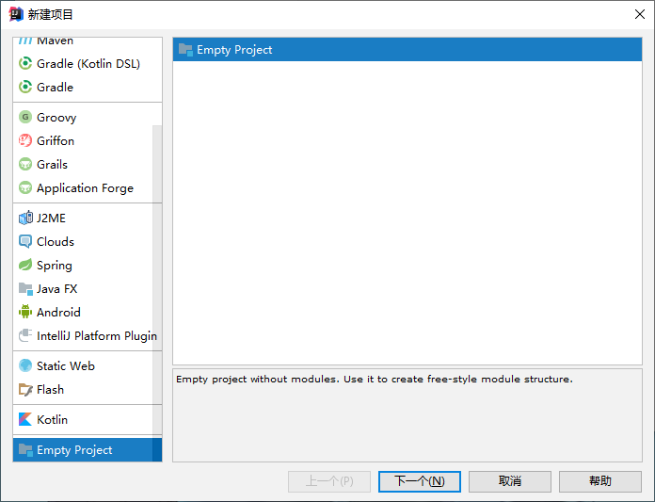This screenshot has width=655, height=502.
Task: Click the IntelliJ Platform Plugin icon
Action: point(25,335)
